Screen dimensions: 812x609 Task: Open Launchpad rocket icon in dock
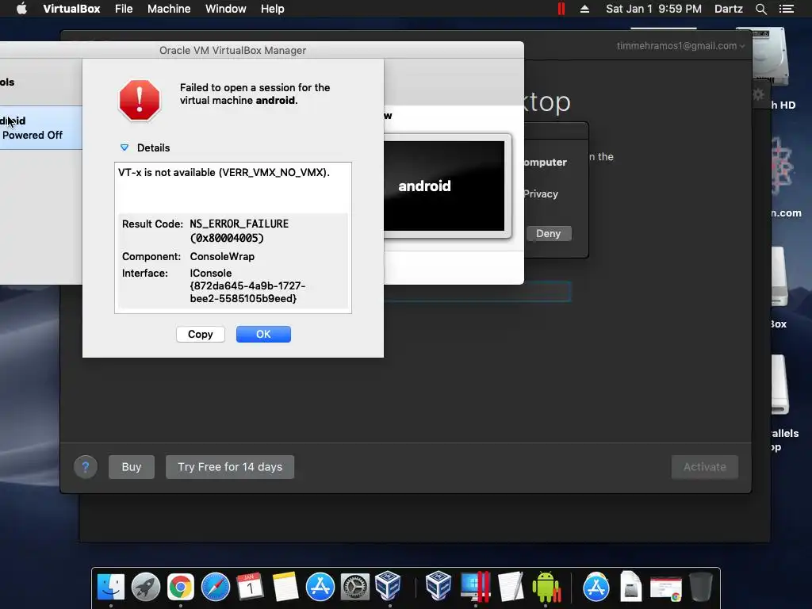(146, 587)
